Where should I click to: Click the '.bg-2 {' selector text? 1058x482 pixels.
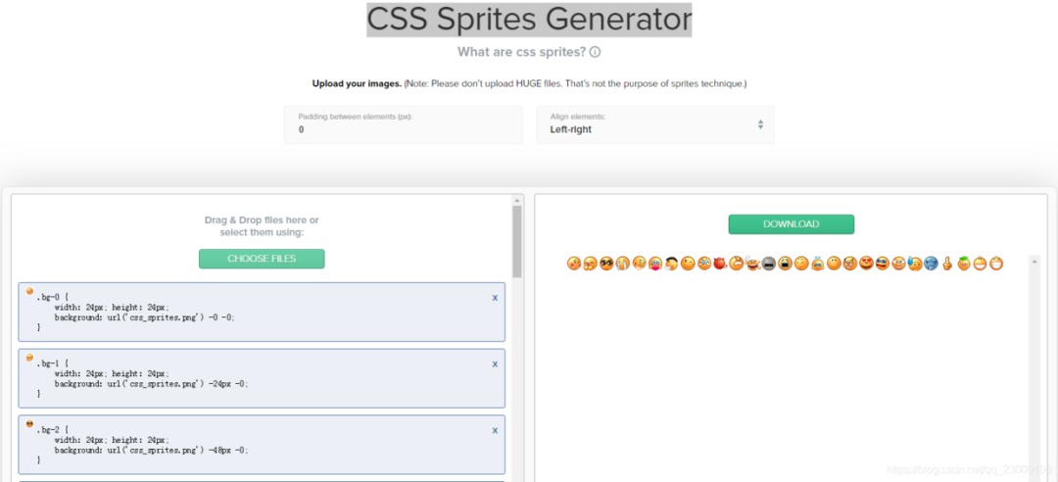point(51,430)
